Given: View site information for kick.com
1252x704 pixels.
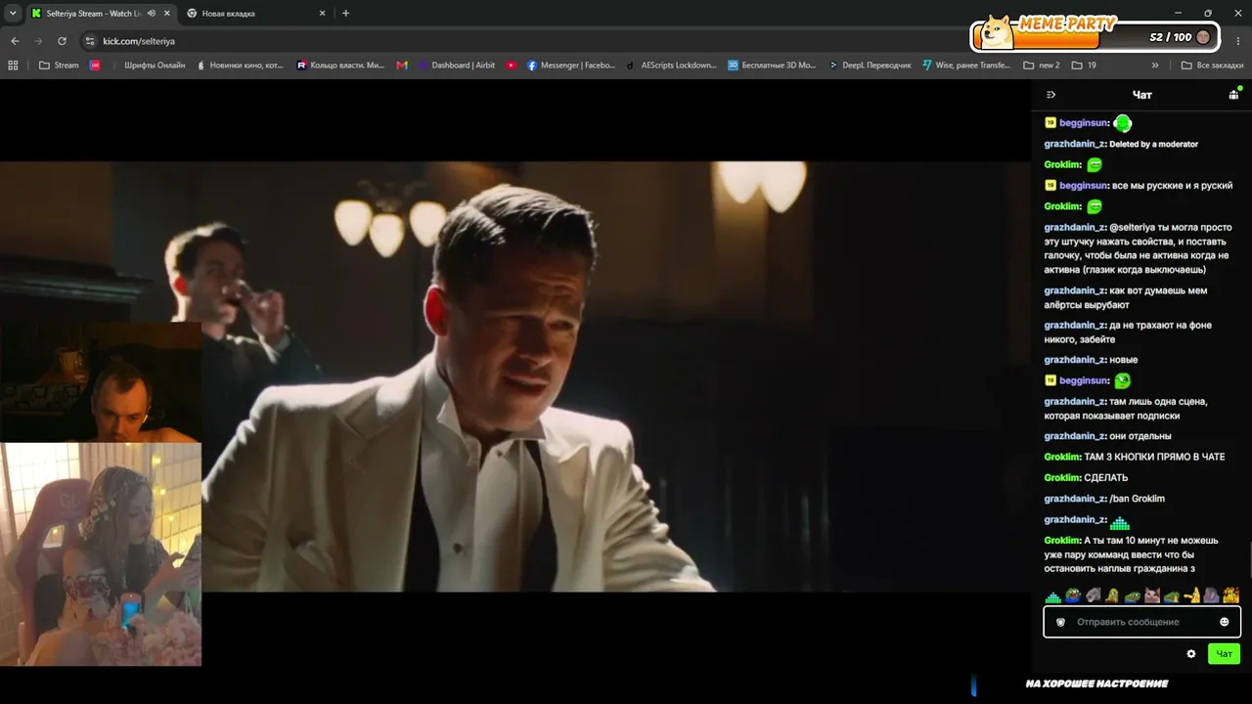Looking at the screenshot, I should click(x=90, y=41).
